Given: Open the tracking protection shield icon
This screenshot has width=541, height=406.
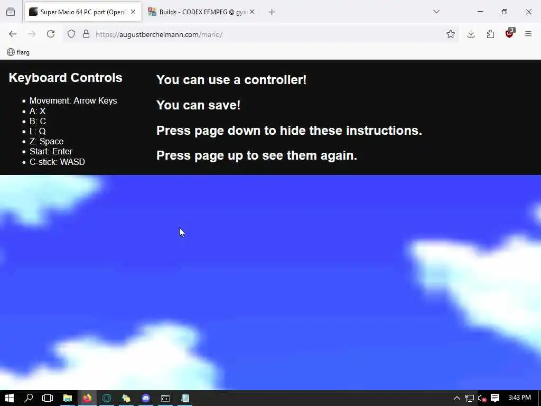Looking at the screenshot, I should [x=71, y=34].
